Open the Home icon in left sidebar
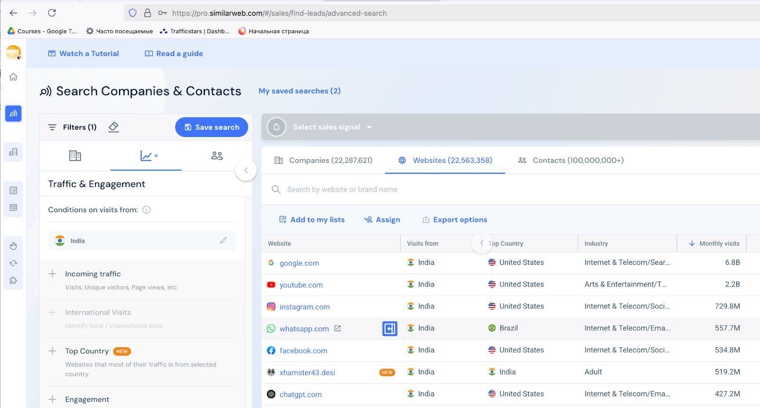Image resolution: width=760 pixels, height=408 pixels. click(13, 77)
